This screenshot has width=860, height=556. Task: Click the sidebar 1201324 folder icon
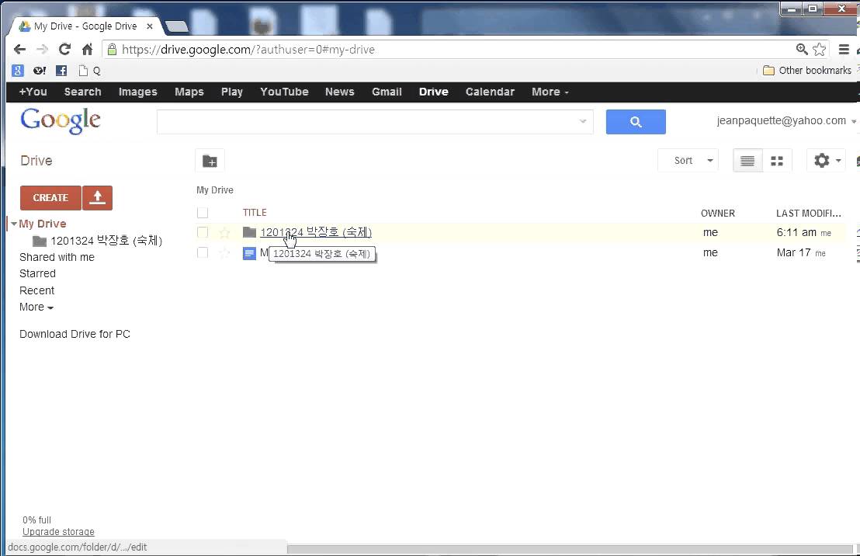[40, 241]
